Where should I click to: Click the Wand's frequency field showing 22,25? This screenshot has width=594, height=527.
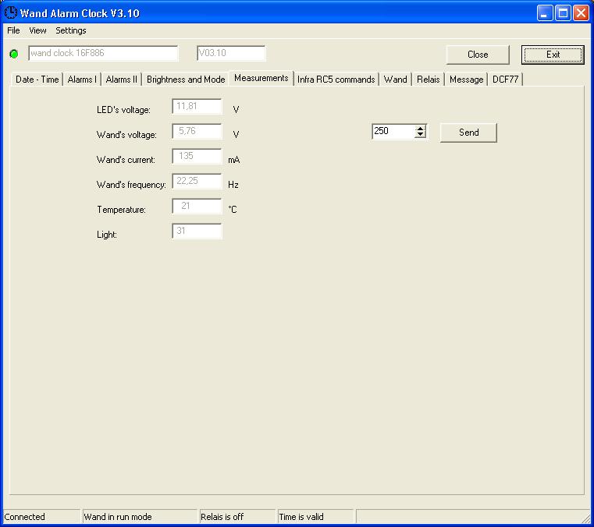(197, 181)
